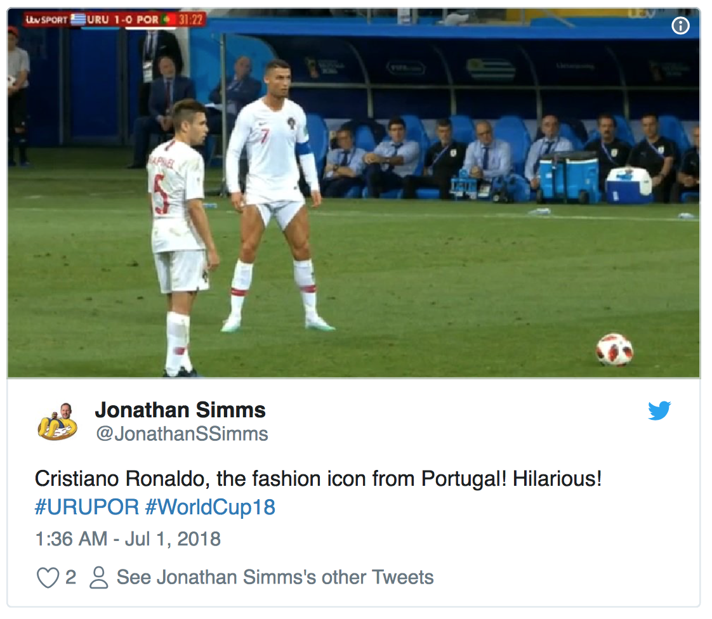Click the person icon beside other Tweets link
This screenshot has width=712, height=619.
[98, 577]
